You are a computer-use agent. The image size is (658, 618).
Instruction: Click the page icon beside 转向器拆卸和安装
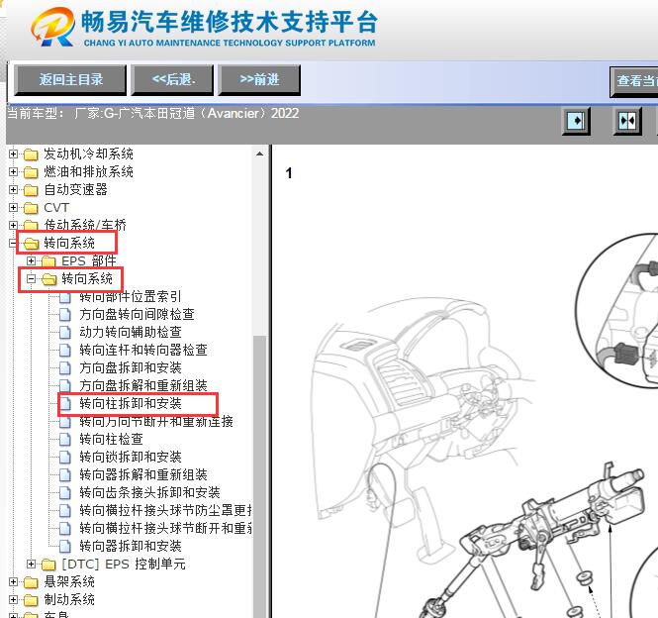pos(65,546)
